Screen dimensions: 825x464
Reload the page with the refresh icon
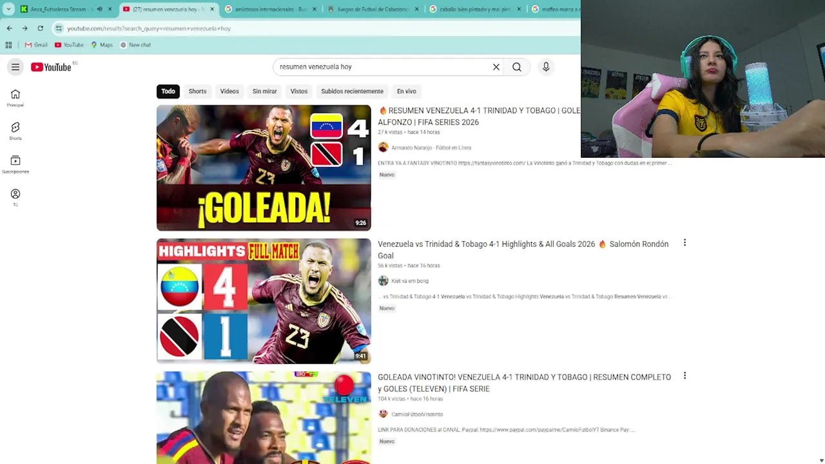tap(40, 28)
